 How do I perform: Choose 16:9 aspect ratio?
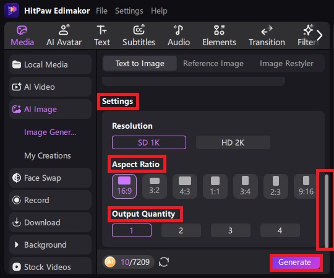point(124,186)
